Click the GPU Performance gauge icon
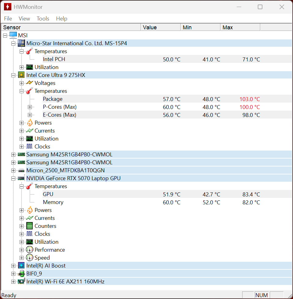The width and height of the screenshot is (293, 299). point(30,250)
